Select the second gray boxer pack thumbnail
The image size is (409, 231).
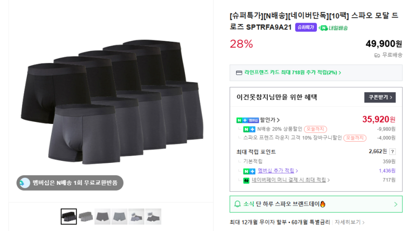click(86, 217)
